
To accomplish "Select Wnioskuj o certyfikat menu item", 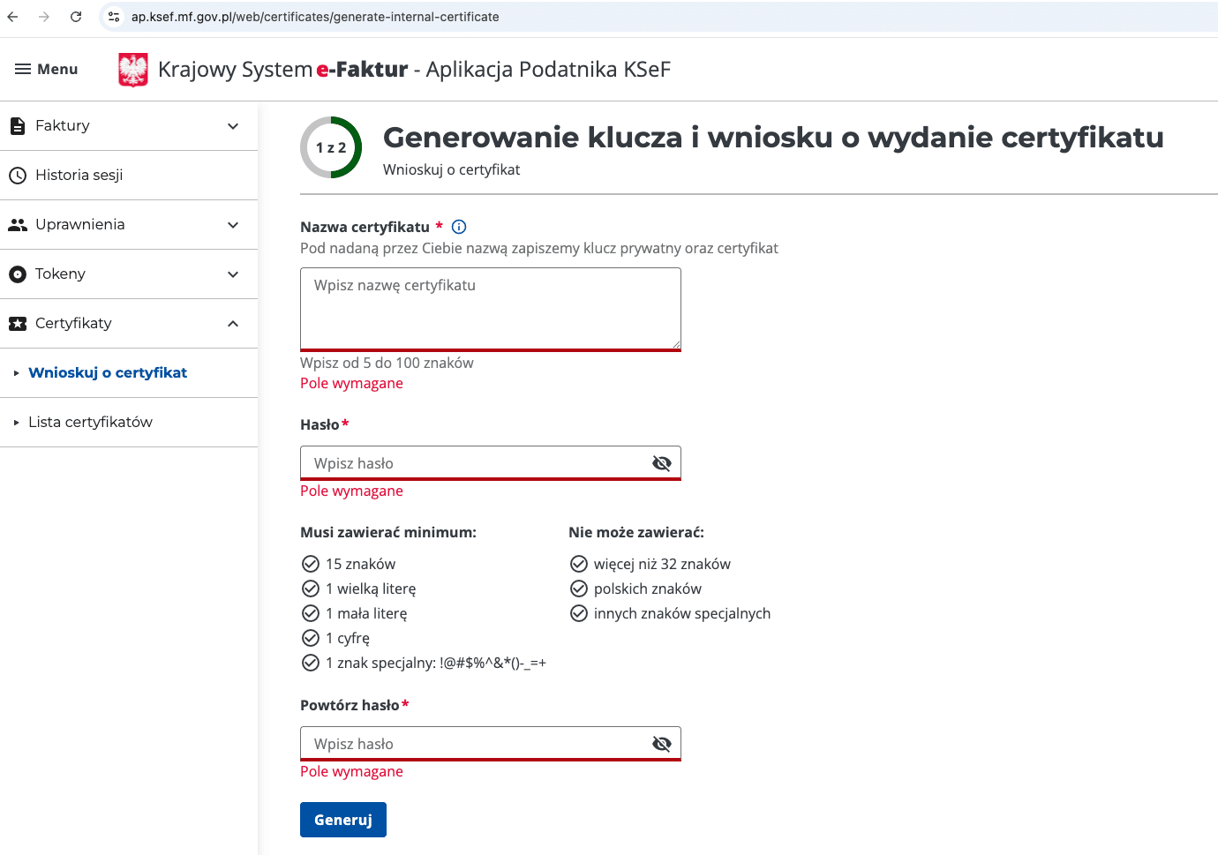I will 108,372.
